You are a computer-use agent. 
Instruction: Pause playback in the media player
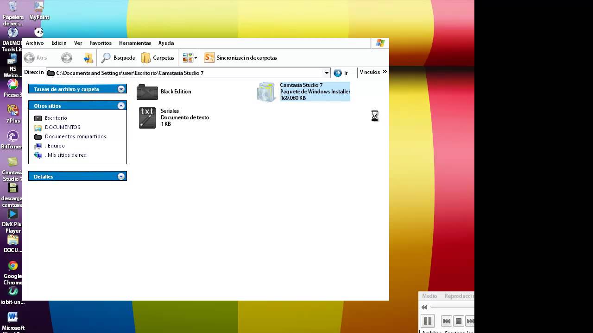coord(428,321)
